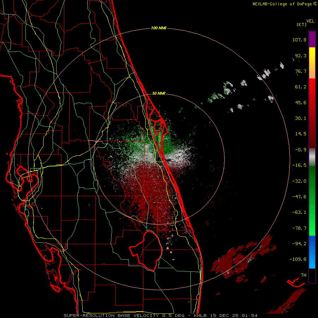
Task: Click the 100 NMI range ring label
Action: [159, 28]
